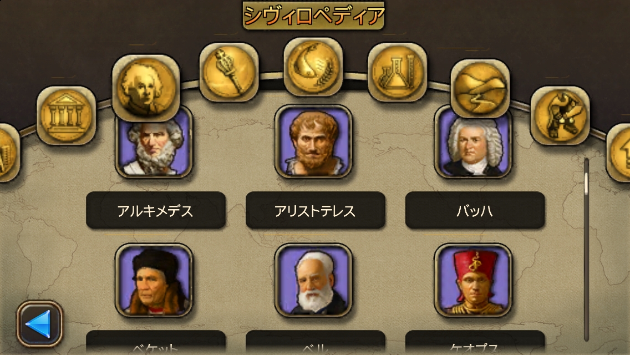
Task: Select the Great People portrait coin category
Action: coord(146,88)
